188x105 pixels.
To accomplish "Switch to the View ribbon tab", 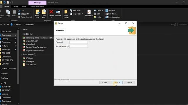I will [x=24, y=6].
